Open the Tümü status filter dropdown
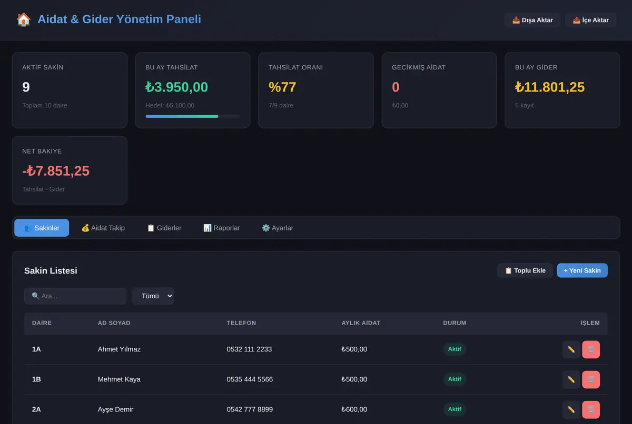632x424 pixels. [153, 296]
